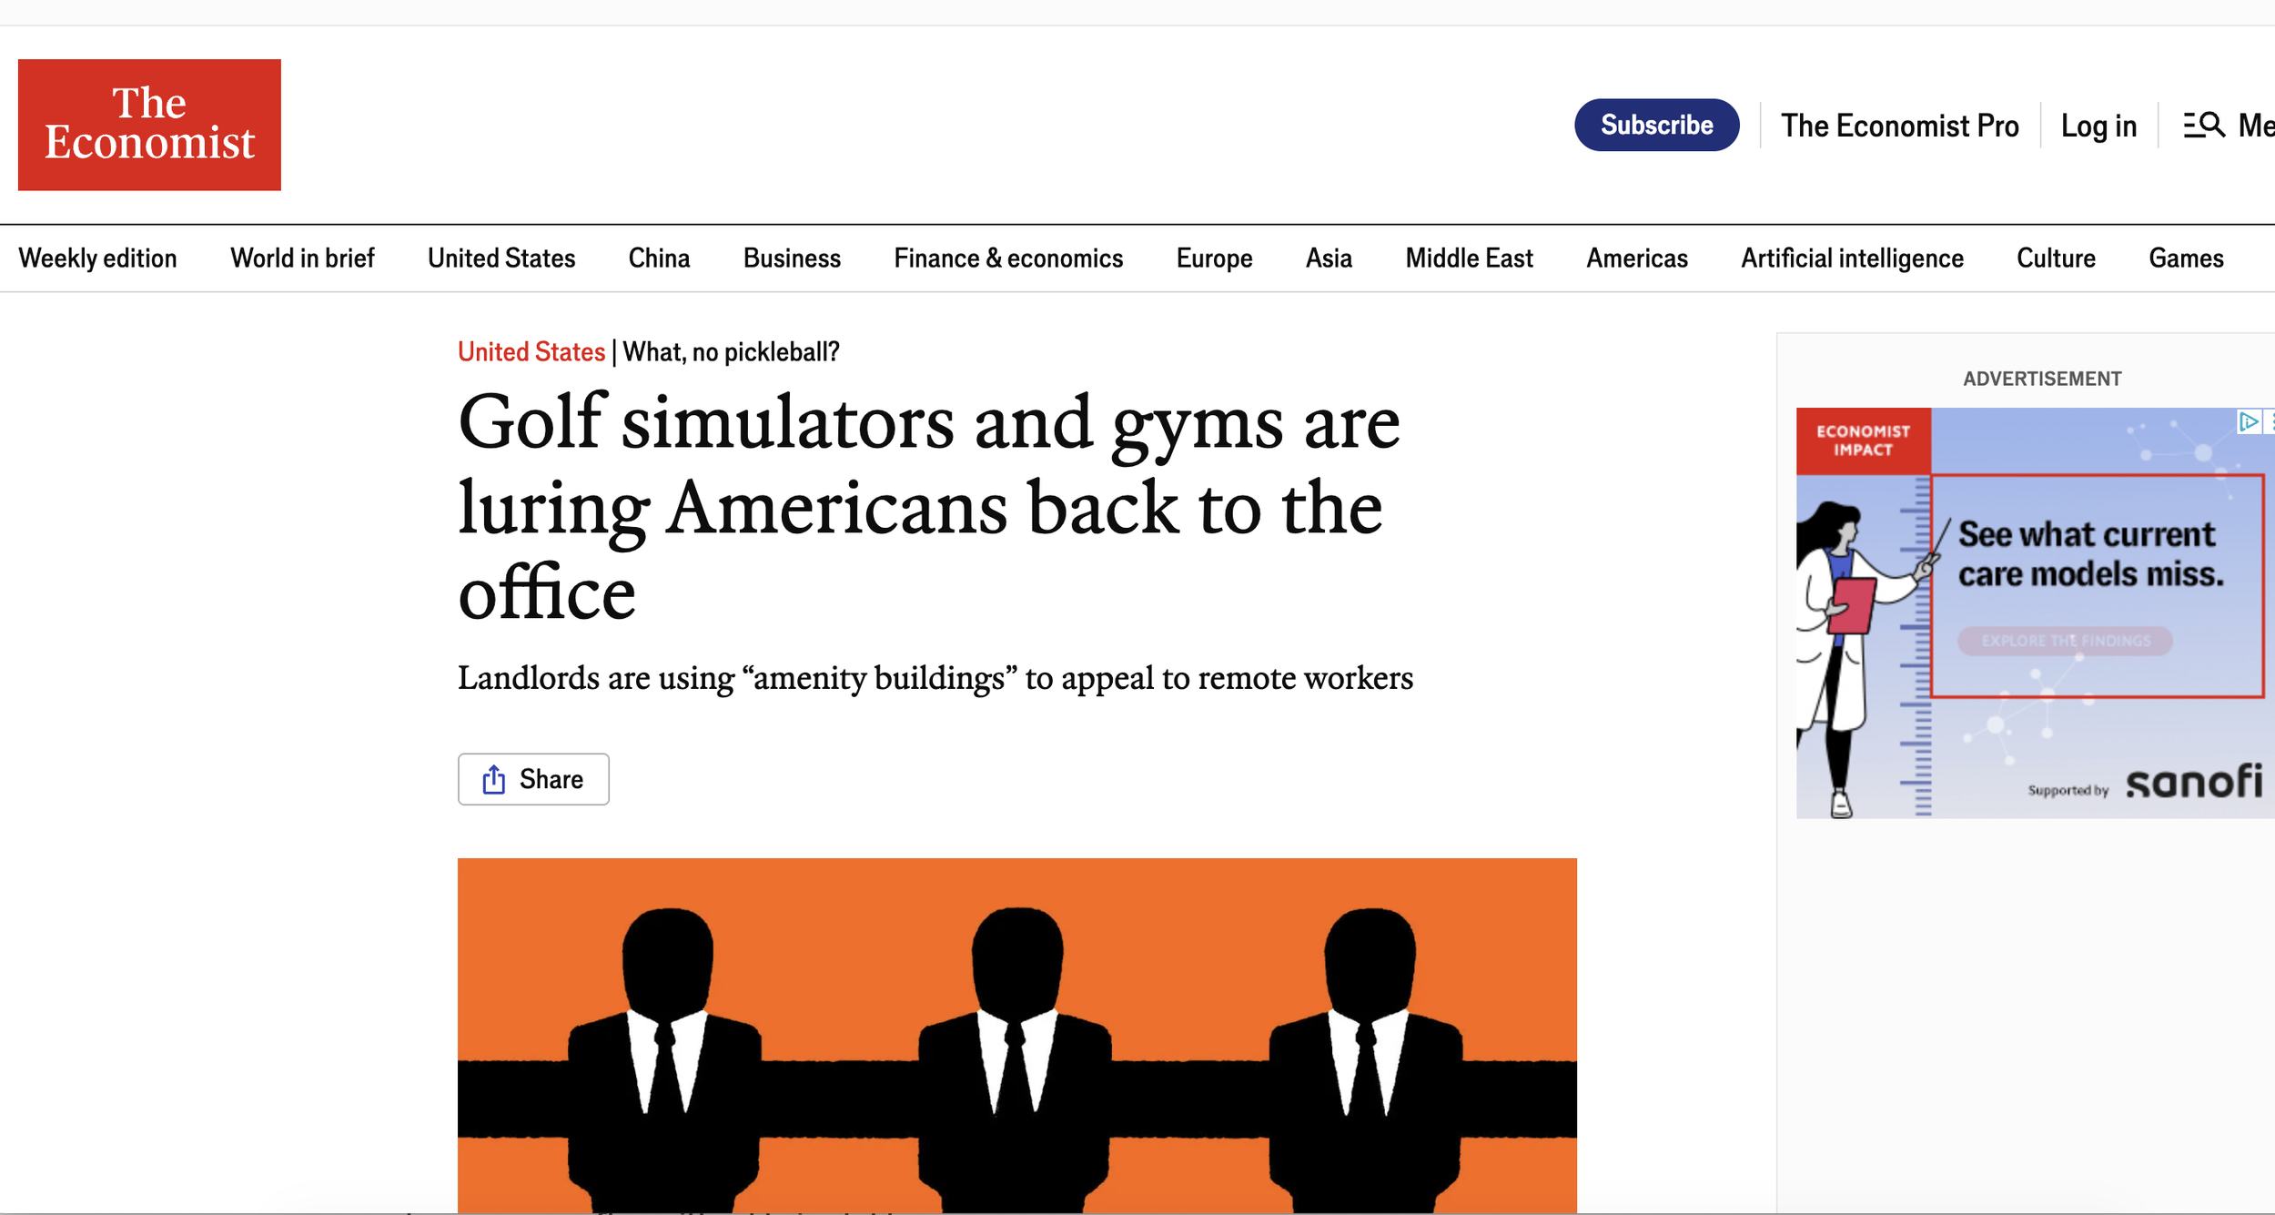The width and height of the screenshot is (2275, 1215).
Task: Open The Economist Pro link
Action: 1899,126
